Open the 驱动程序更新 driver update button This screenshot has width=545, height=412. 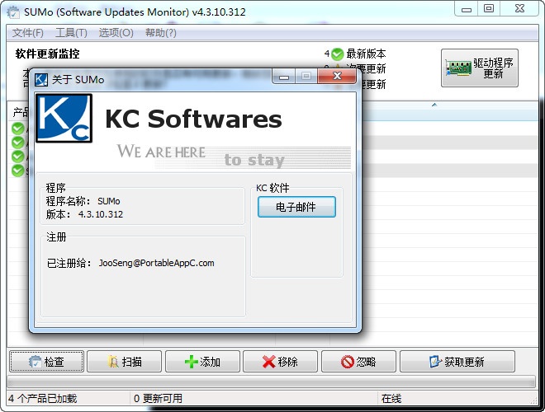click(x=480, y=68)
